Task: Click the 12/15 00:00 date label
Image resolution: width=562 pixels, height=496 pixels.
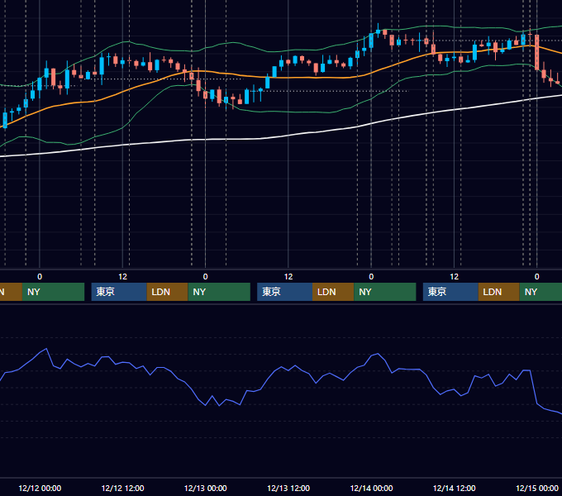Action: (x=537, y=488)
